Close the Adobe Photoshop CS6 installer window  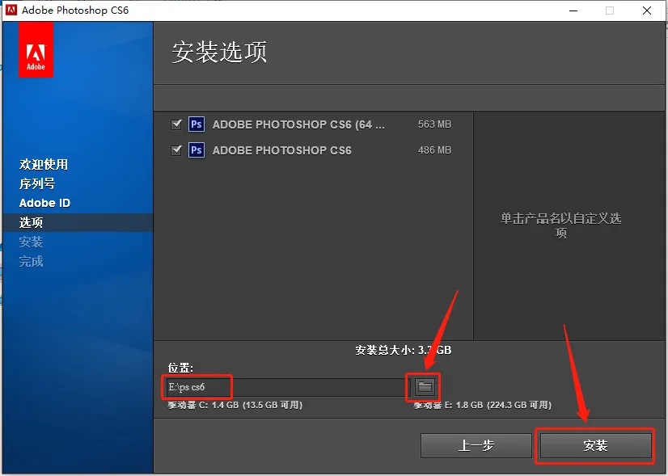click(x=647, y=11)
